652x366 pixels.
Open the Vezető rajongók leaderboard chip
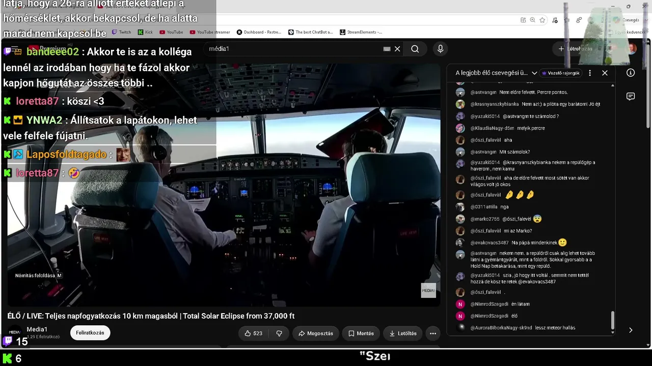coord(560,73)
